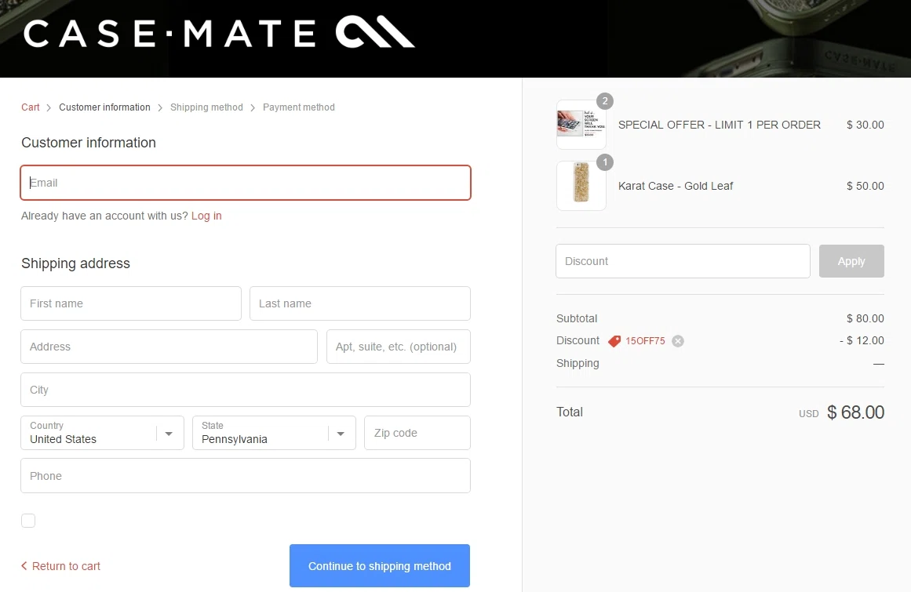Click the back chevron beside Return to cart
Viewport: 911px width, 592px height.
pos(24,566)
